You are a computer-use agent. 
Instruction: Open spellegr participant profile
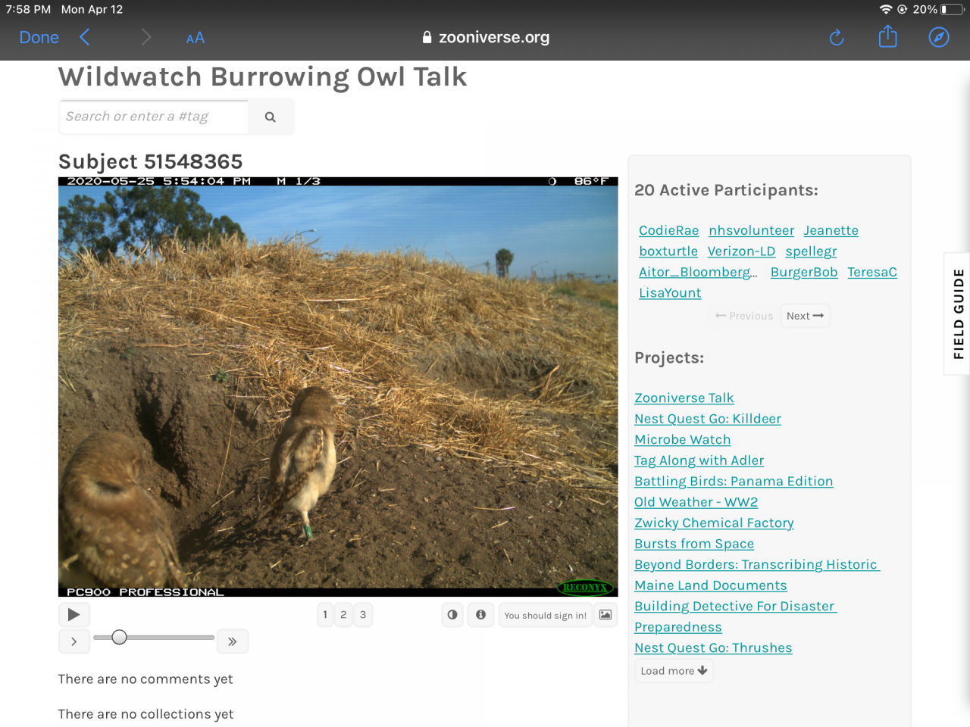point(811,251)
